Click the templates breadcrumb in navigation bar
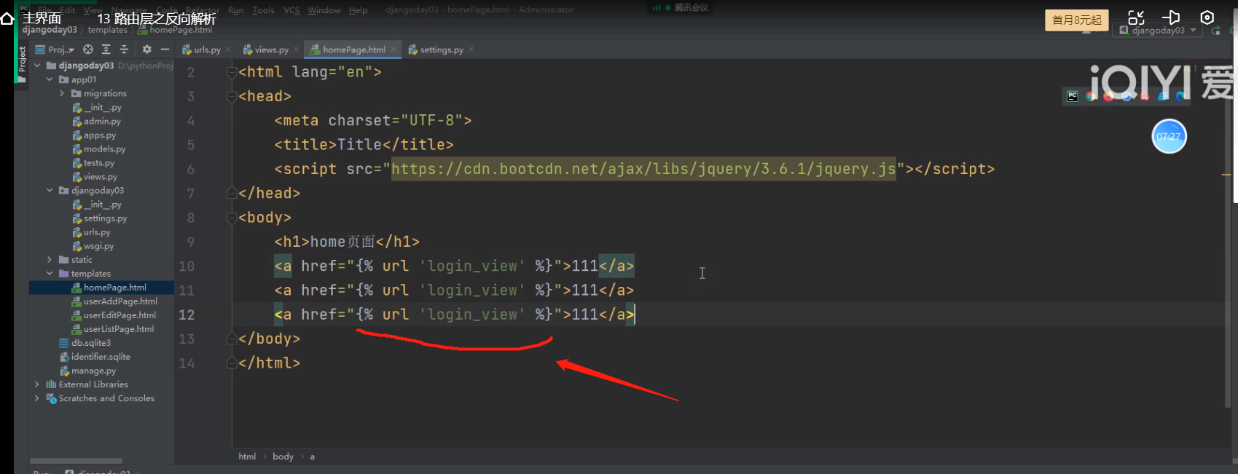Image resolution: width=1238 pixels, height=474 pixels. (x=108, y=30)
